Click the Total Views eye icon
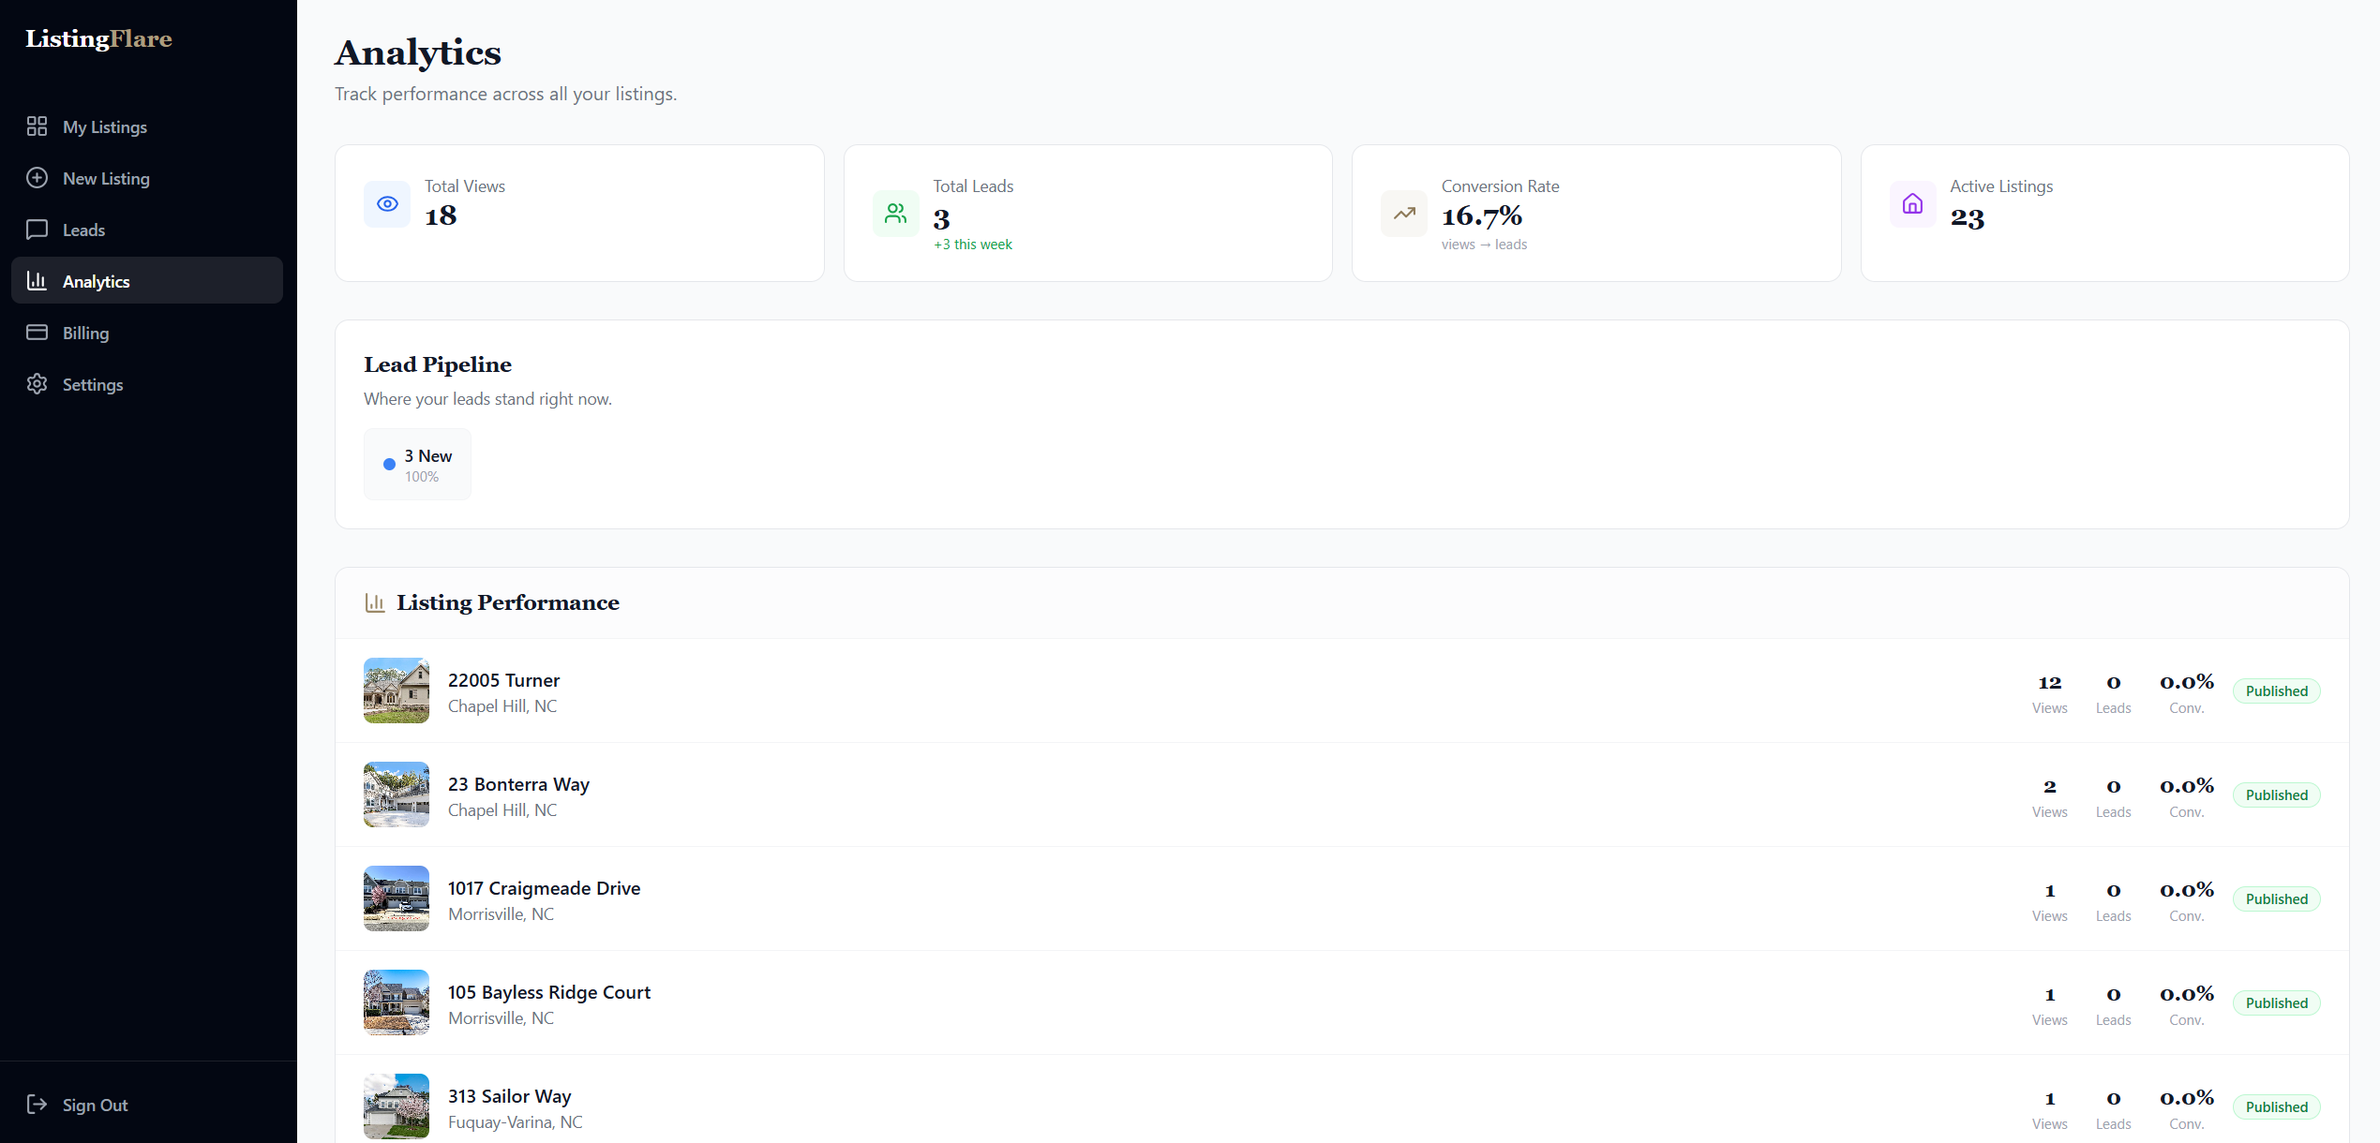 386,203
